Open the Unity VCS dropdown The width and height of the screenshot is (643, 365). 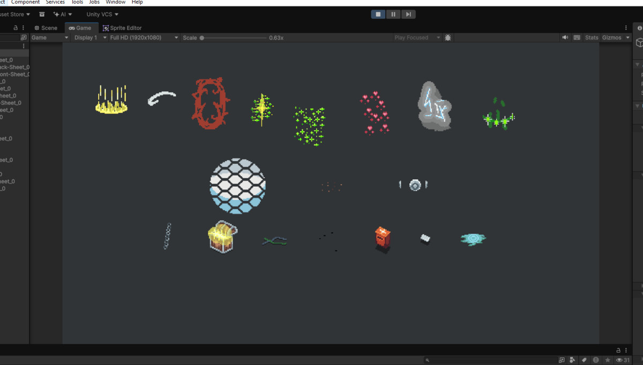[x=102, y=14]
